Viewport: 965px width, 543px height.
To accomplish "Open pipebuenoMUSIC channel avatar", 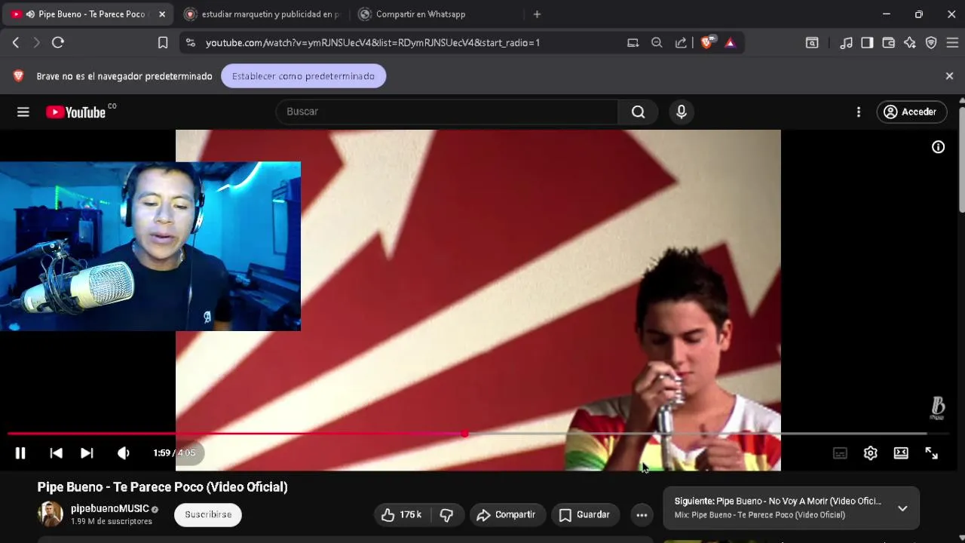I will tap(51, 514).
